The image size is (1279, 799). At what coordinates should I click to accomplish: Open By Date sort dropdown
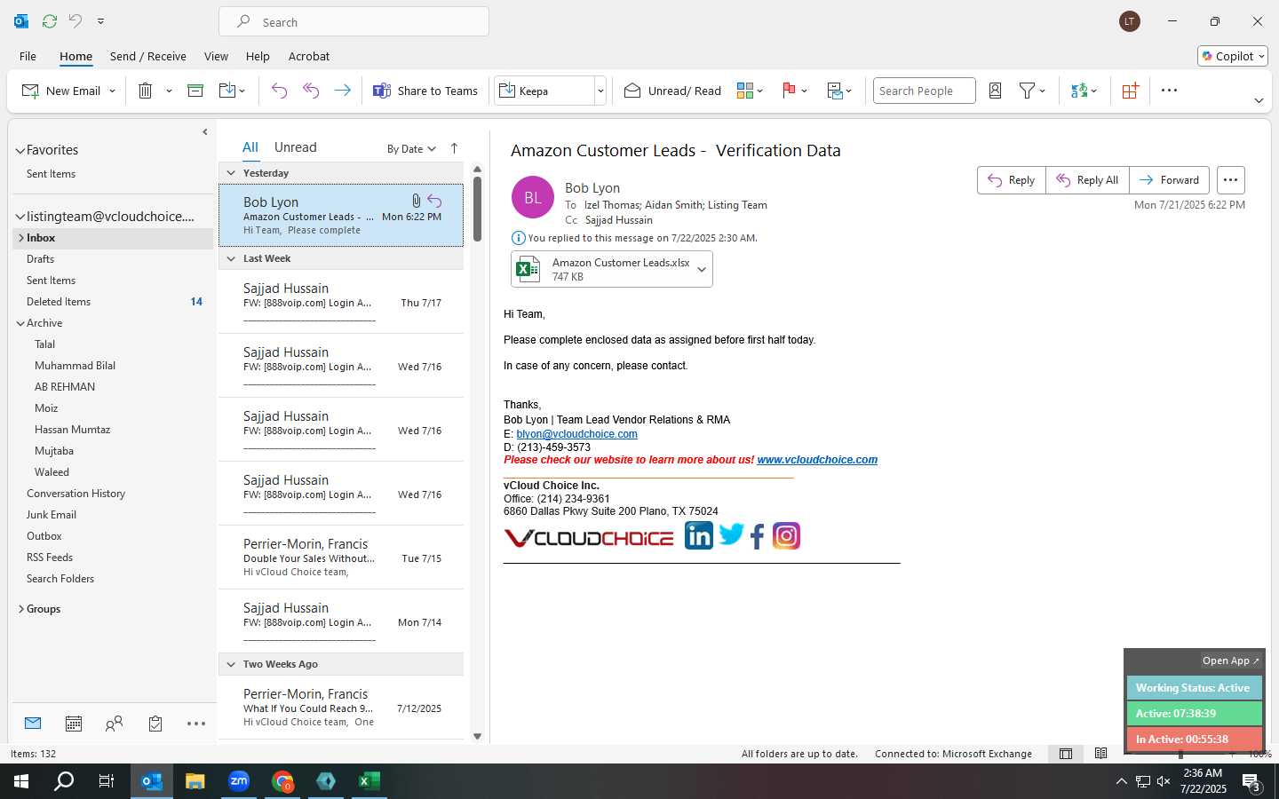click(411, 149)
